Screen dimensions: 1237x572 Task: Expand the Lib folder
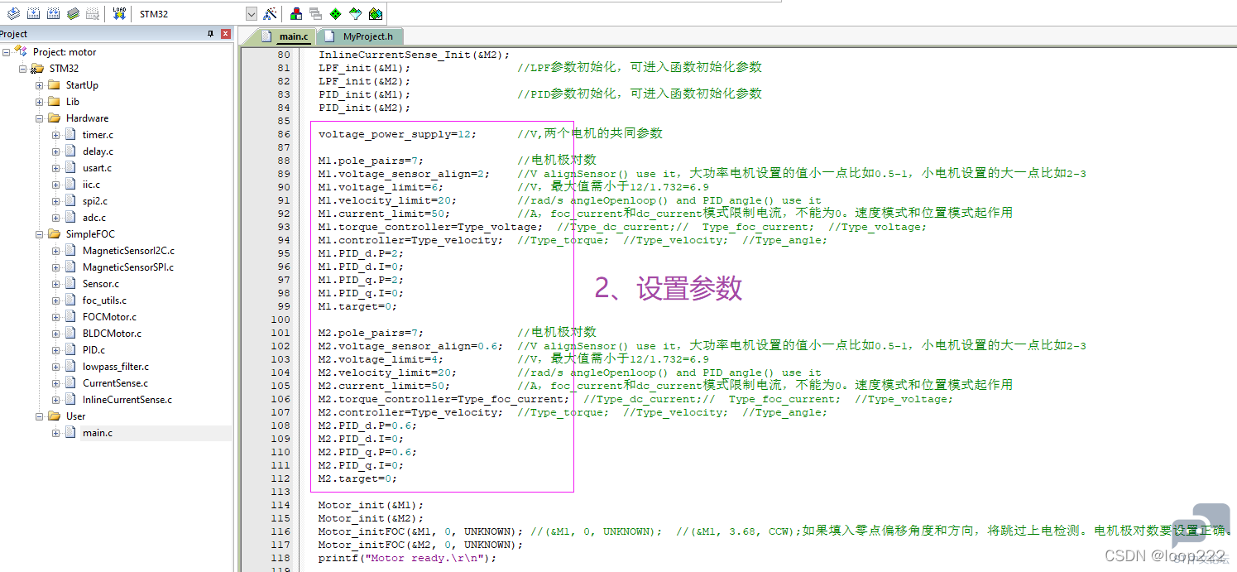(x=39, y=102)
